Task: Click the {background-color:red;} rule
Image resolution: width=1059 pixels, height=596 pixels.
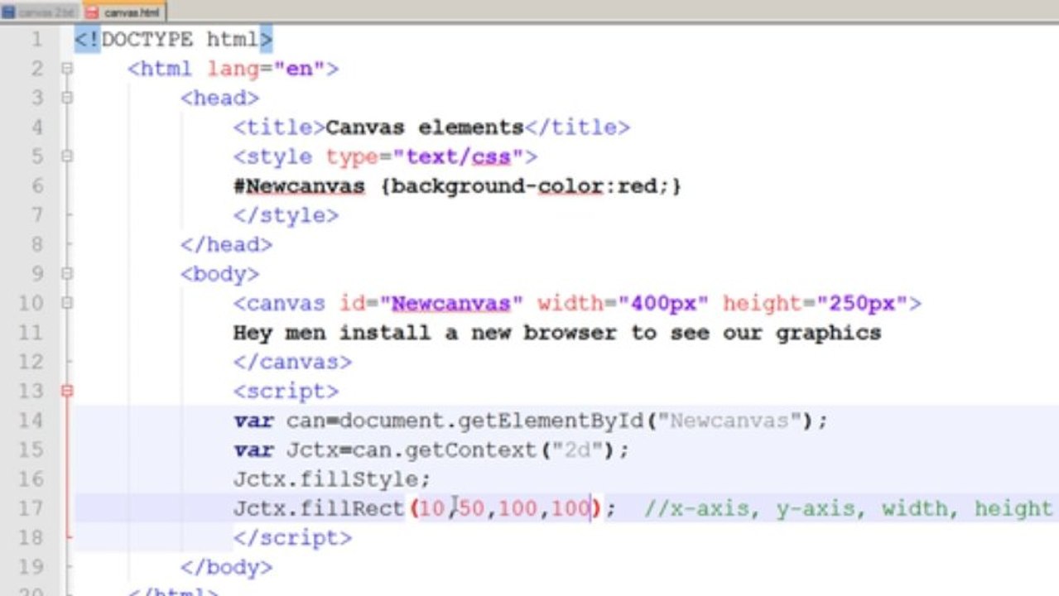Action: [x=531, y=186]
